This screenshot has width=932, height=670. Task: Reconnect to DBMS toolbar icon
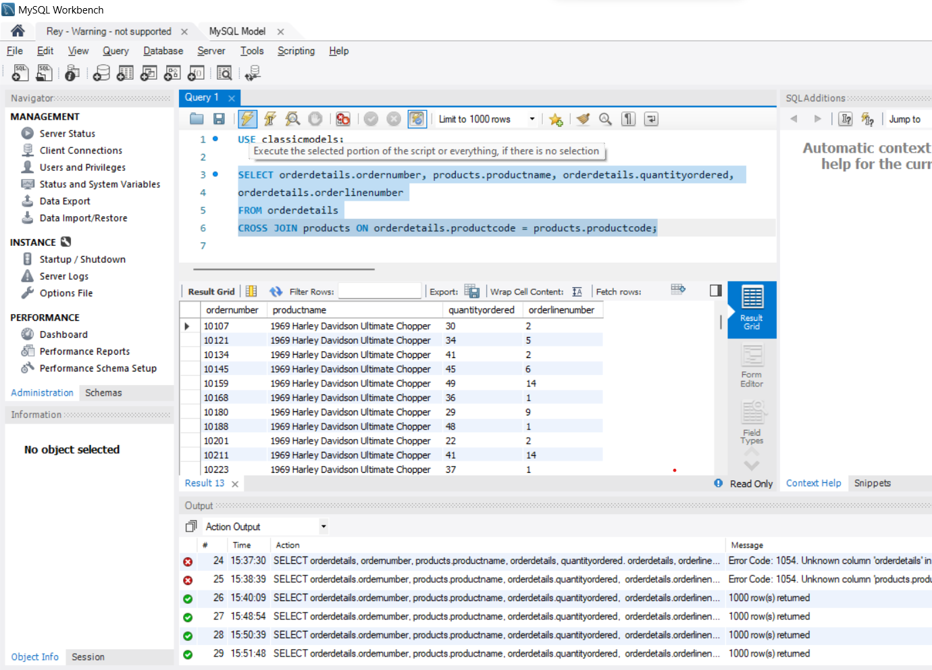pyautogui.click(x=253, y=73)
